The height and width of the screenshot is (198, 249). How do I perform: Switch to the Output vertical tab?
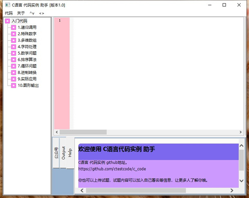(x=63, y=153)
